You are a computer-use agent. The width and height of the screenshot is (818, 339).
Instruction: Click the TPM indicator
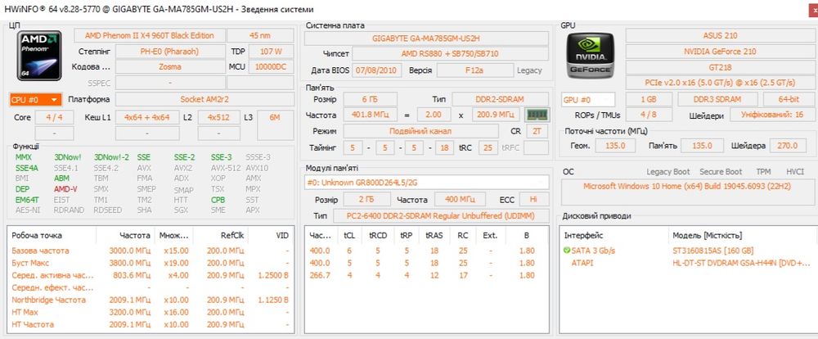pos(763,172)
